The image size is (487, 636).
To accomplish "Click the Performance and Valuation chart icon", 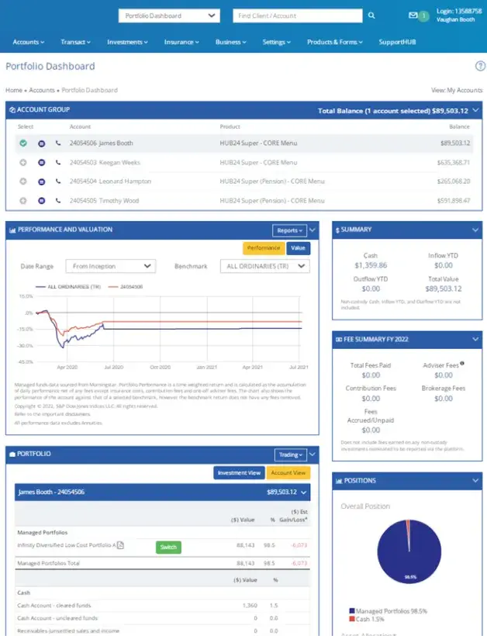I will (12, 230).
